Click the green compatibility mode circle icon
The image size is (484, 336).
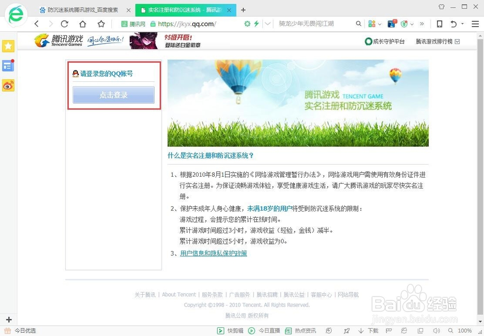(x=247, y=23)
